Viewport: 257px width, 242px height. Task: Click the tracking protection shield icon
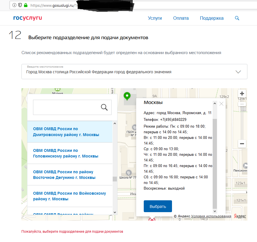point(20,5)
